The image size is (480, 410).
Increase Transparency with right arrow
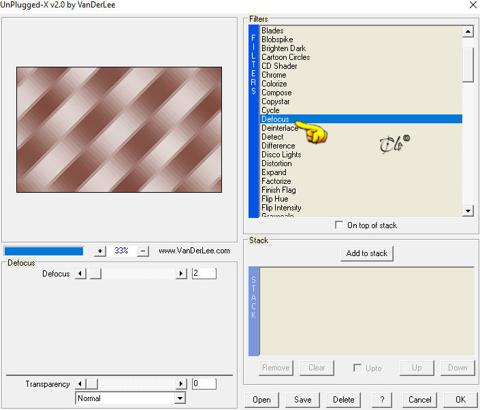(x=181, y=383)
